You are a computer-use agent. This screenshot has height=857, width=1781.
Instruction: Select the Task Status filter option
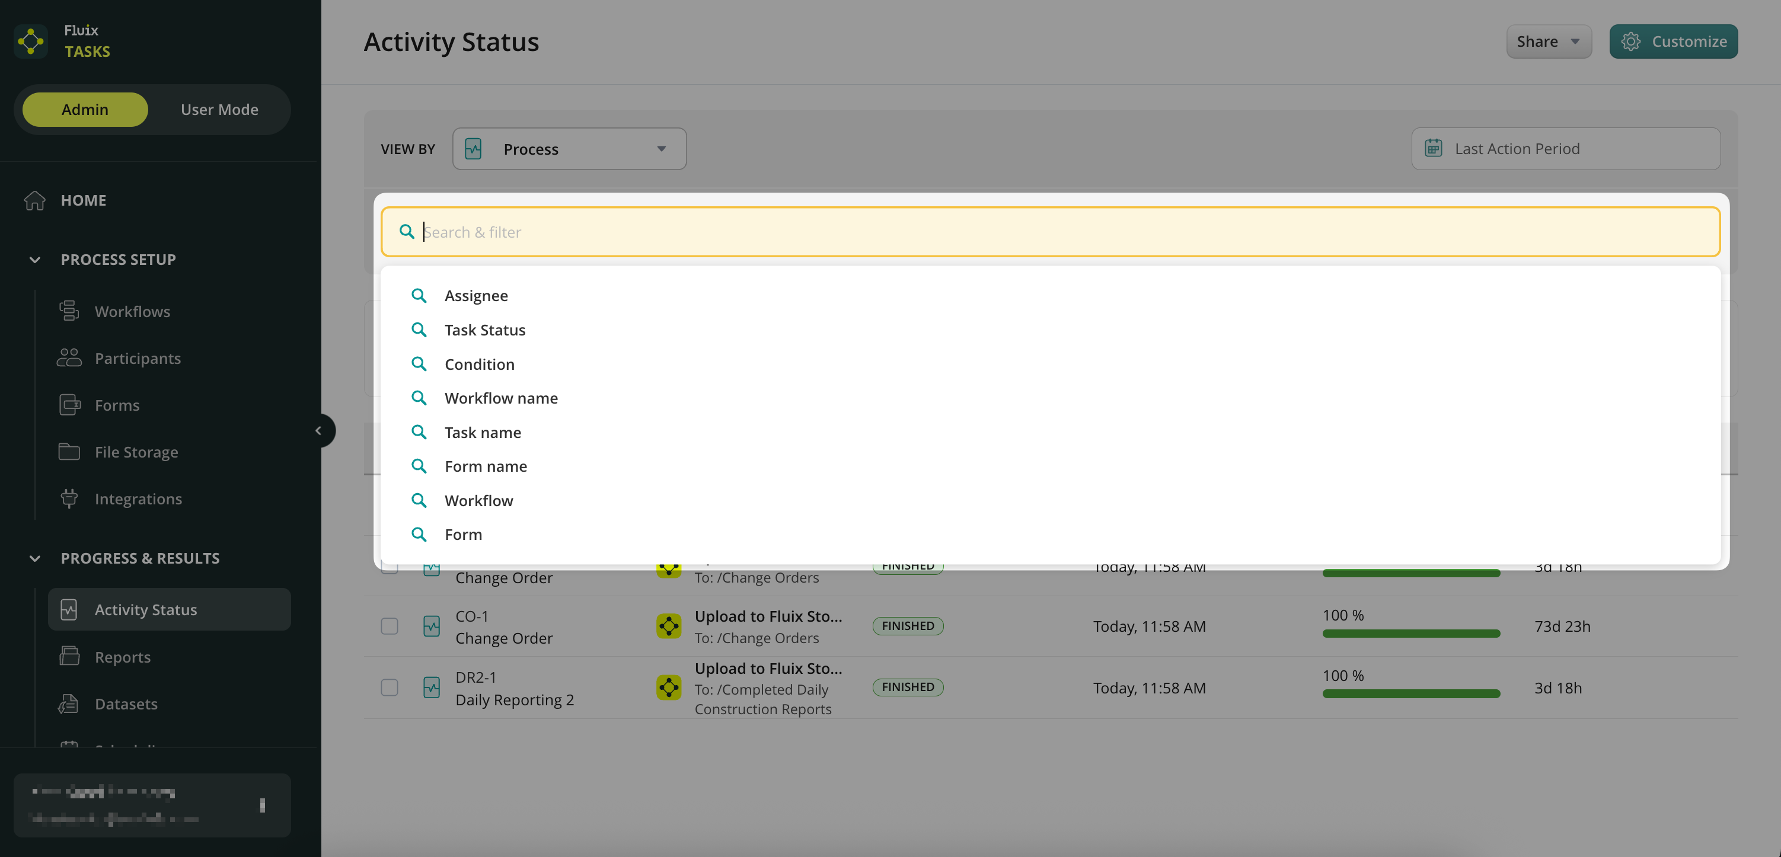[484, 330]
